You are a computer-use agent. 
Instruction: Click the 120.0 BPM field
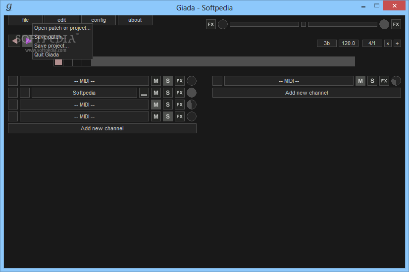349,43
